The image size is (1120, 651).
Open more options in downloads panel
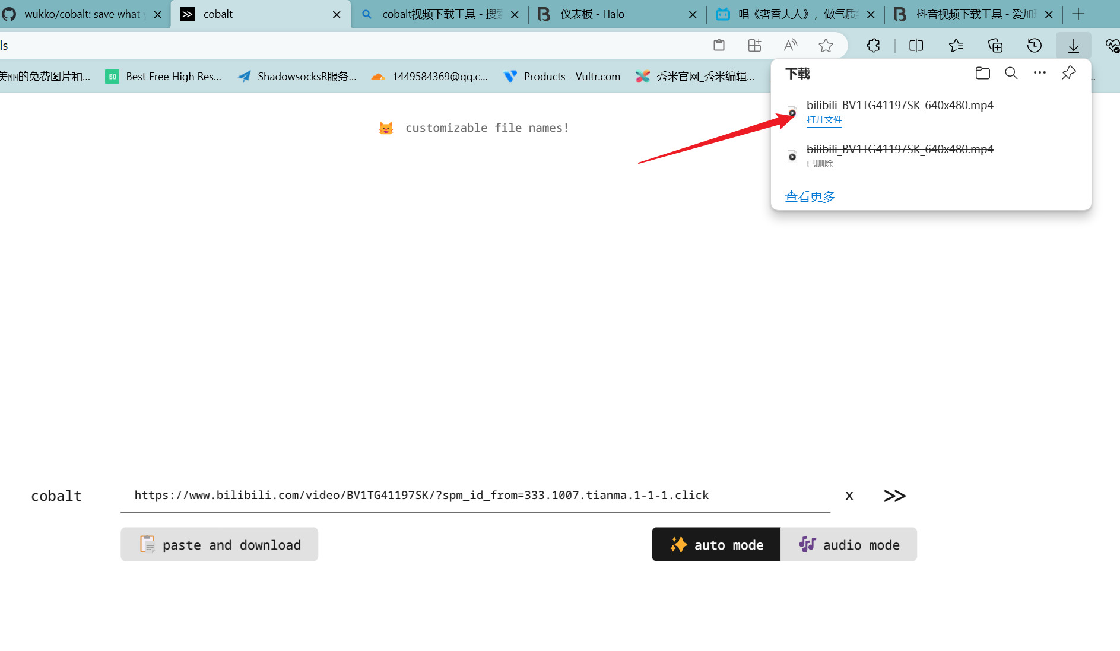tap(1039, 73)
